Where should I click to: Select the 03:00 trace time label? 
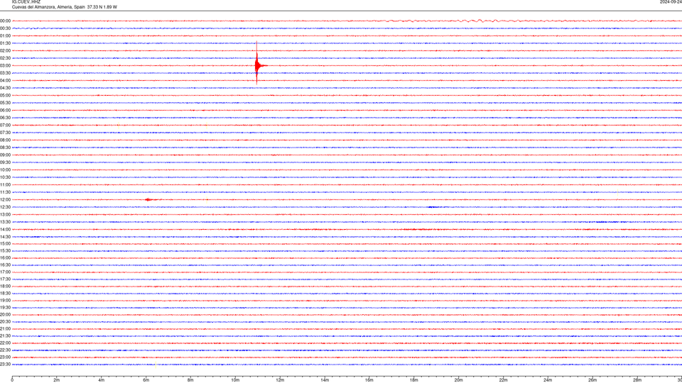pyautogui.click(x=5, y=65)
